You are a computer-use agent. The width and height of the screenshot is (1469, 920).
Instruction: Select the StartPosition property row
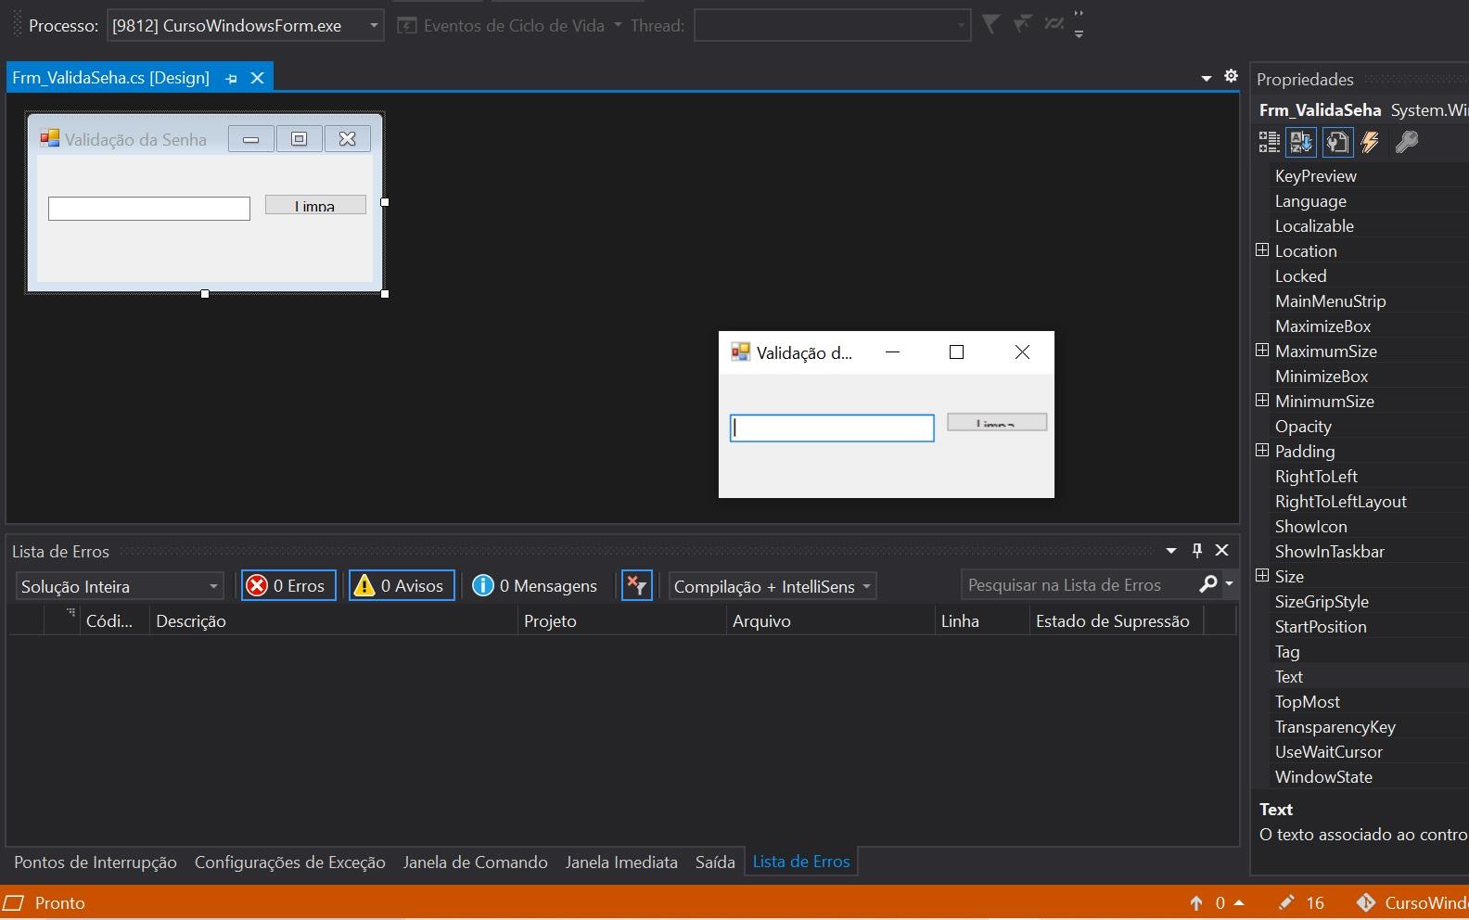click(x=1369, y=626)
